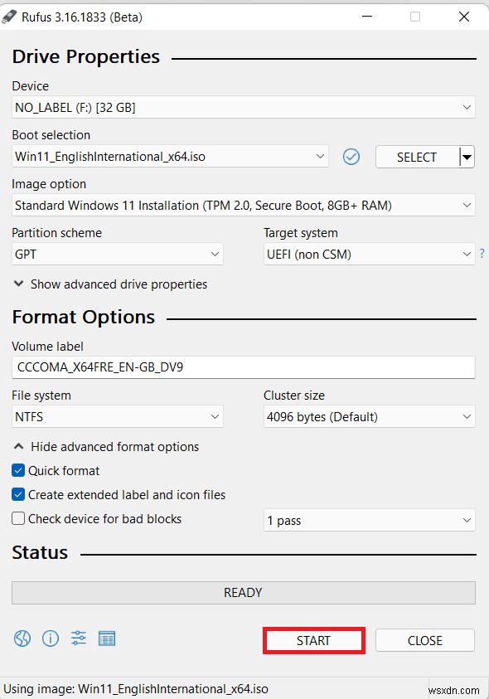Click the Rufus logo in the title bar
This screenshot has height=699, width=489.
click(11, 16)
